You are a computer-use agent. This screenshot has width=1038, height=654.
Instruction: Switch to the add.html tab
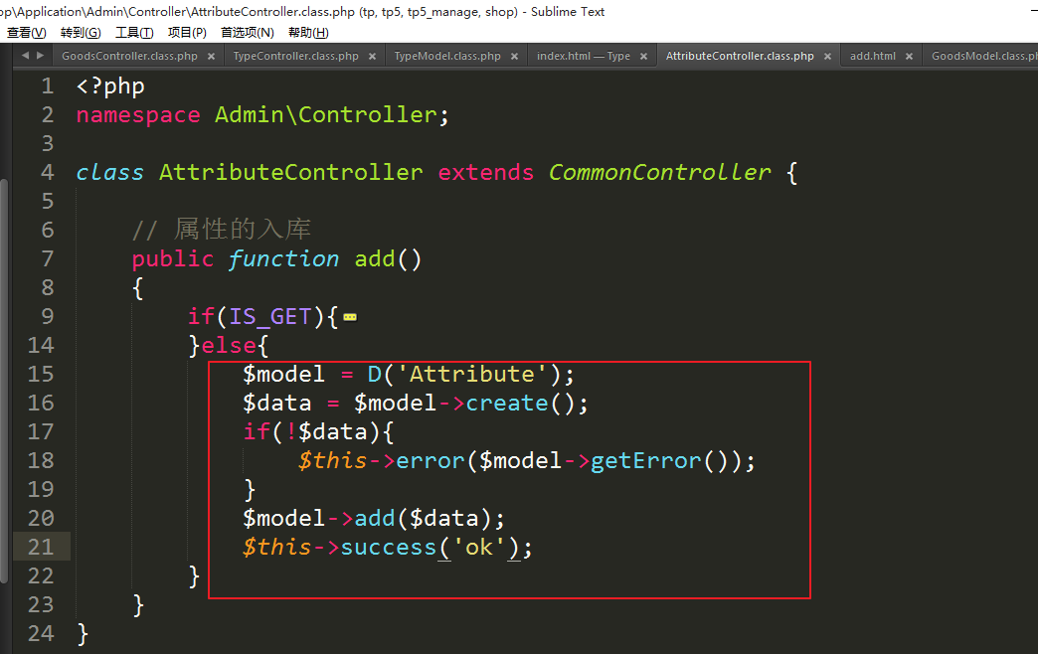(872, 57)
